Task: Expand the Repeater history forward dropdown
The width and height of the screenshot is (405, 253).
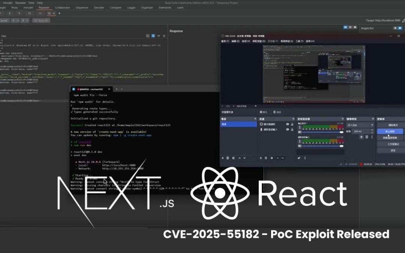Action: pos(27,21)
